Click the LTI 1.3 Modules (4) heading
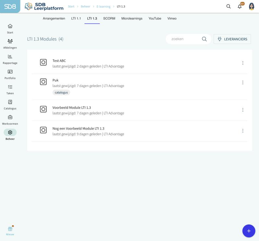Viewport: 259px width, 241px height. point(45,39)
